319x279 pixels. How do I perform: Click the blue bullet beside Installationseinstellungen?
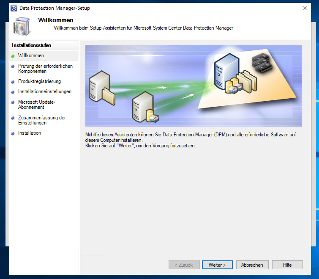[x=13, y=92]
